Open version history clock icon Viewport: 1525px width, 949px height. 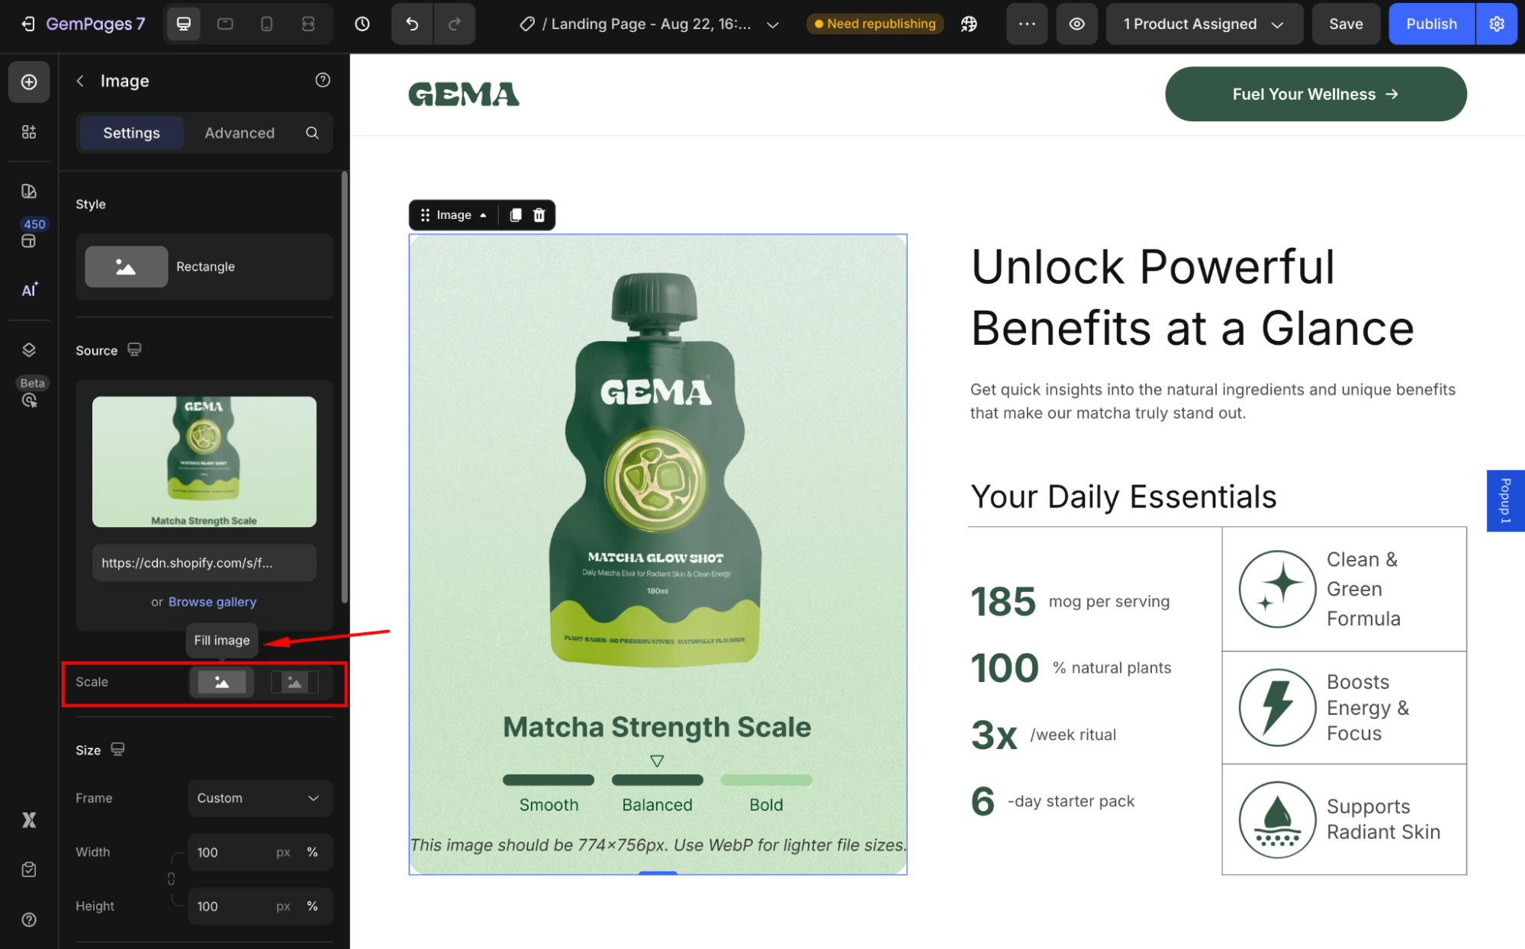pos(362,24)
